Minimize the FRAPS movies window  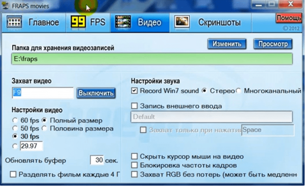[259, 4]
